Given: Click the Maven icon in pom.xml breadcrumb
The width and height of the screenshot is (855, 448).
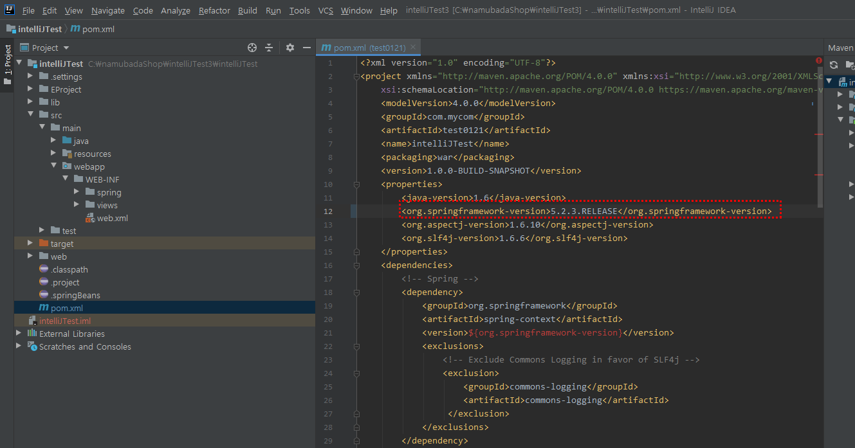Looking at the screenshot, I should [x=75, y=29].
